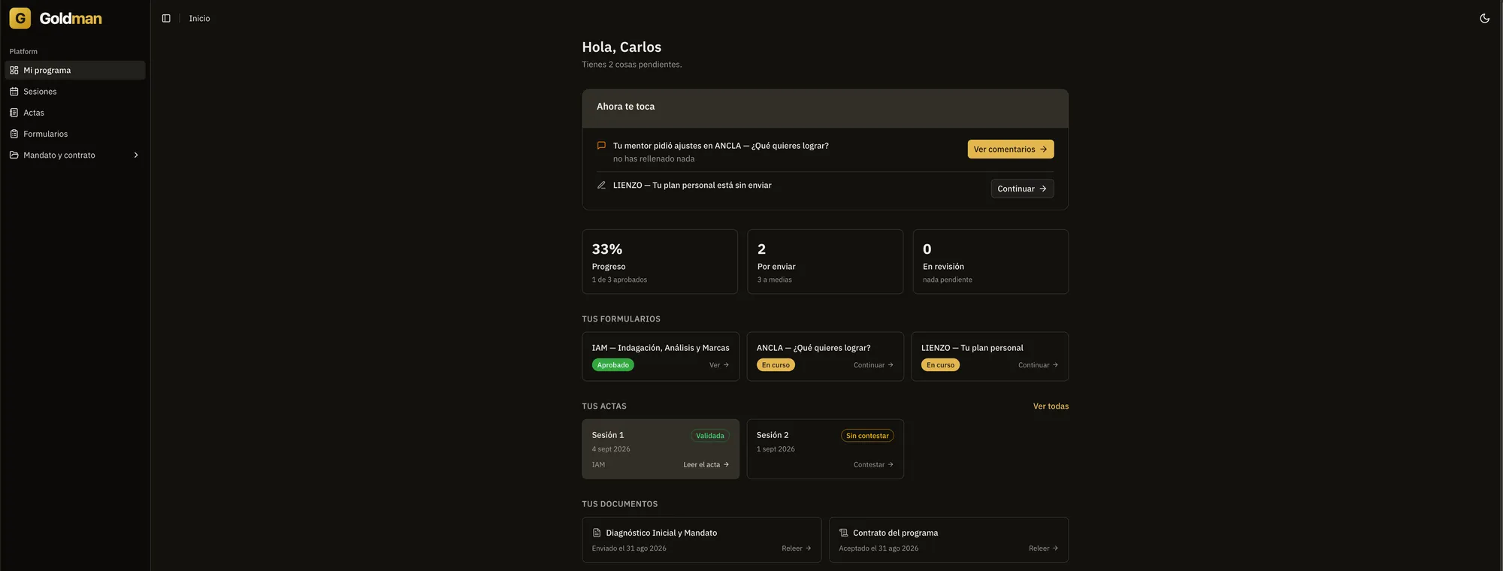1503x571 pixels.
Task: Switch theme with the moon icon
Action: pyautogui.click(x=1484, y=18)
